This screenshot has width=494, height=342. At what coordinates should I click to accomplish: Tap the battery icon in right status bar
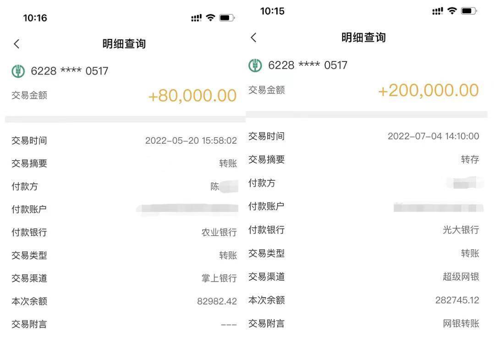click(x=469, y=11)
